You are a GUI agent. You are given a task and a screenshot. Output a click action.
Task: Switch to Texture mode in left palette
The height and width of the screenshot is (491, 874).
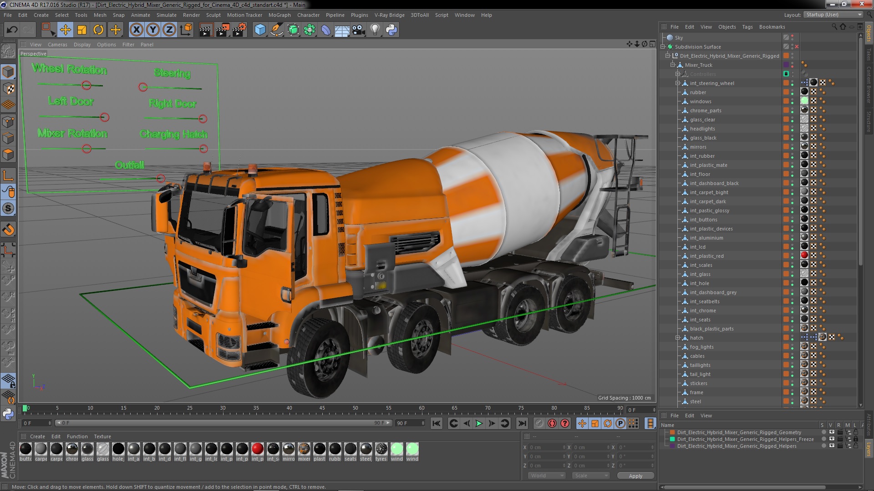point(8,89)
